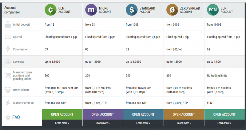Open the FAQ link
This screenshot has width=246, height=130.
tap(16, 117)
